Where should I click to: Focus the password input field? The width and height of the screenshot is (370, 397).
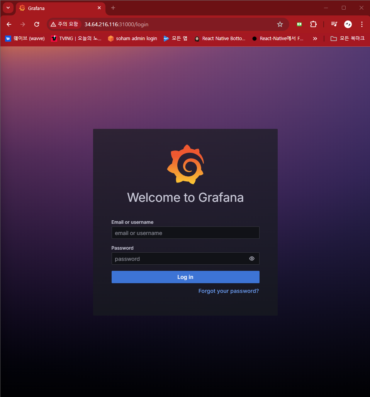click(185, 258)
